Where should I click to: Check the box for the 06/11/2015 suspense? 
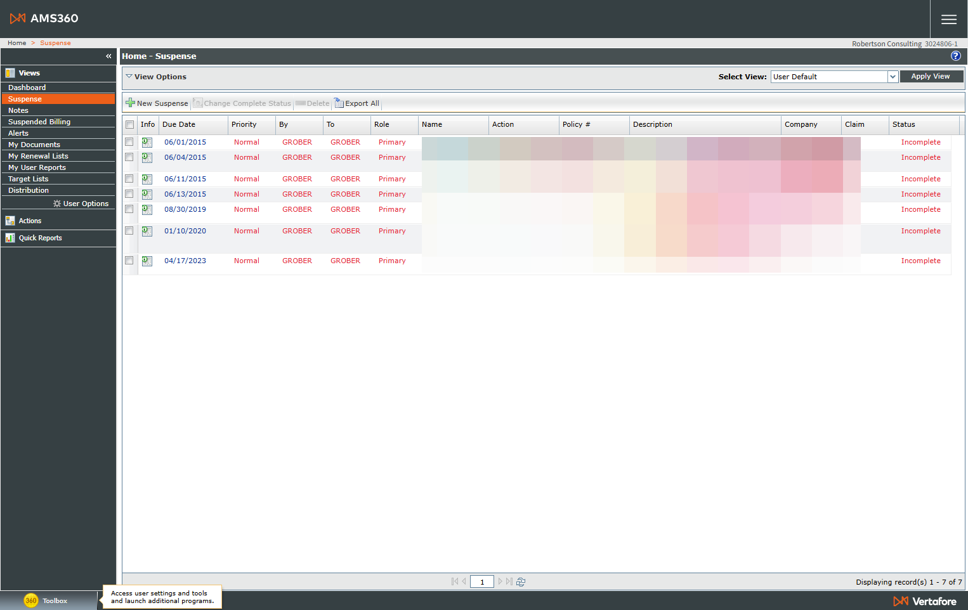tap(129, 179)
